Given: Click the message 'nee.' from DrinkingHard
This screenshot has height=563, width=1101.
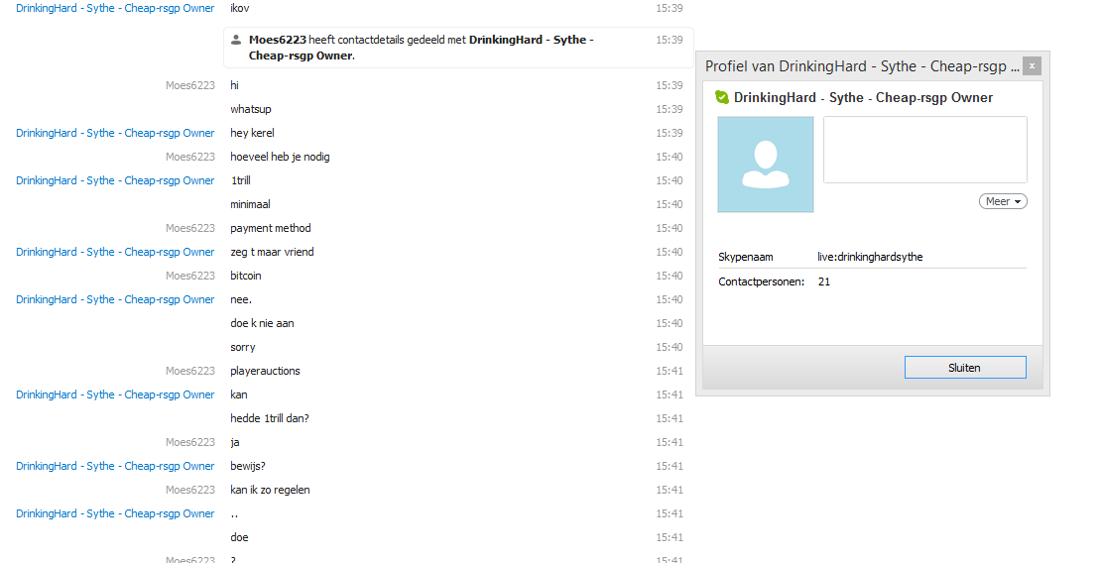Looking at the screenshot, I should [241, 299].
